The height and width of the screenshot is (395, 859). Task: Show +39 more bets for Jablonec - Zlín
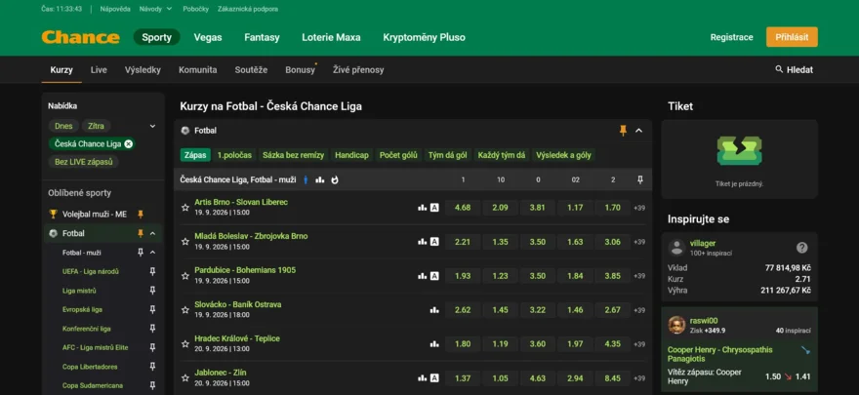point(639,378)
